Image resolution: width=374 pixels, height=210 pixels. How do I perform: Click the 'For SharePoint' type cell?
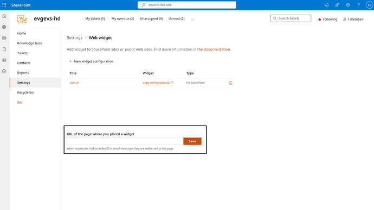point(195,83)
